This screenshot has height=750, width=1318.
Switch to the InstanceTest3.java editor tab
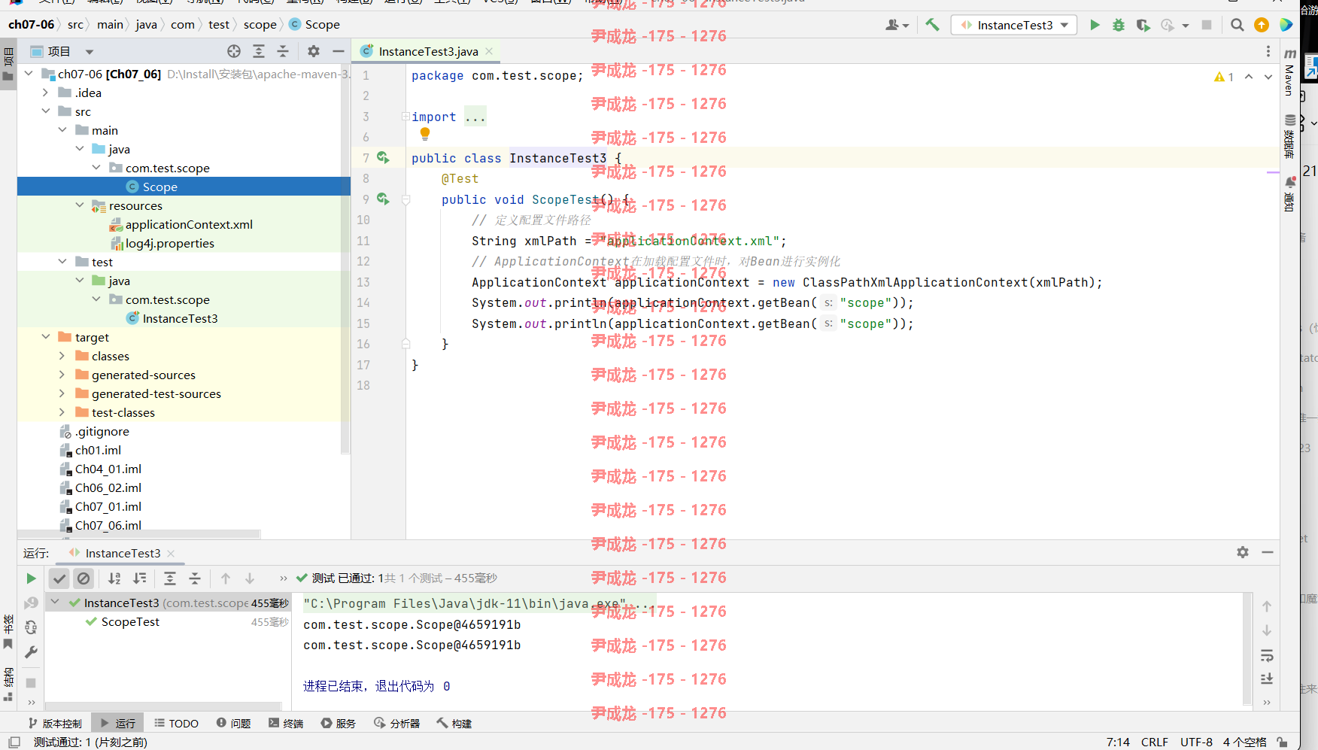426,51
